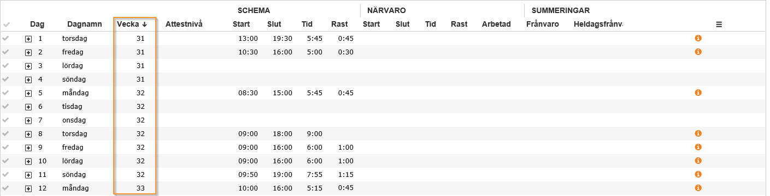Click the info icon on day 11 söndag row
Screen dimensions: 770x196
698,174
